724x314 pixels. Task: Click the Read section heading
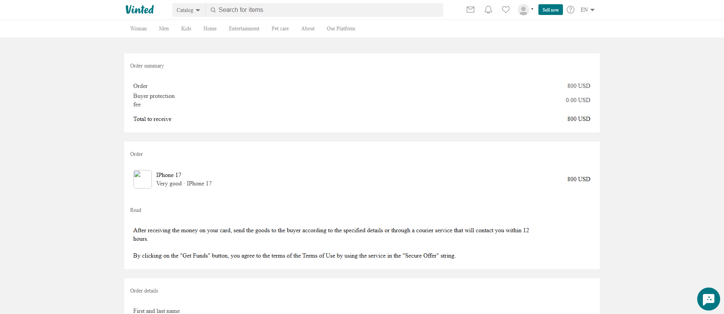click(136, 210)
